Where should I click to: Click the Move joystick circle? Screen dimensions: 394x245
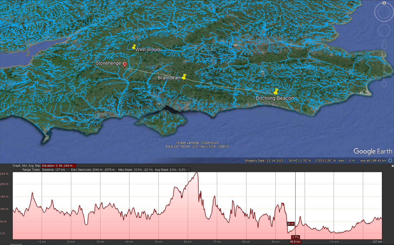coord(384,30)
